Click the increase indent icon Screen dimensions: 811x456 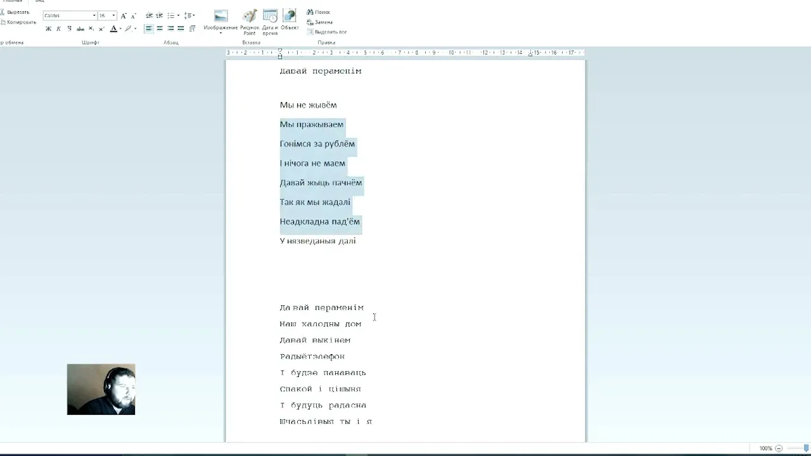[x=160, y=16]
